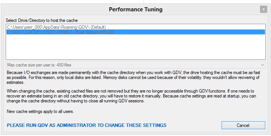This screenshot has width=271, height=136.
Task: Close the Performance Tuning dialog with X
Action: click(263, 9)
